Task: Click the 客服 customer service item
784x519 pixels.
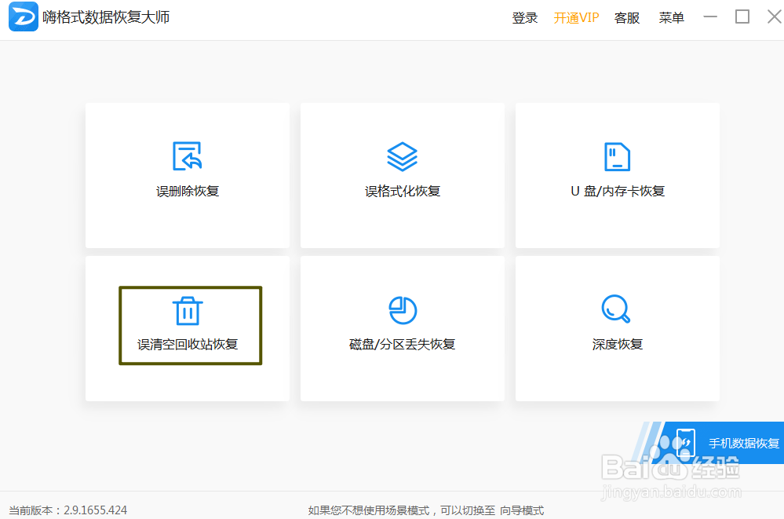Action: 627,18
